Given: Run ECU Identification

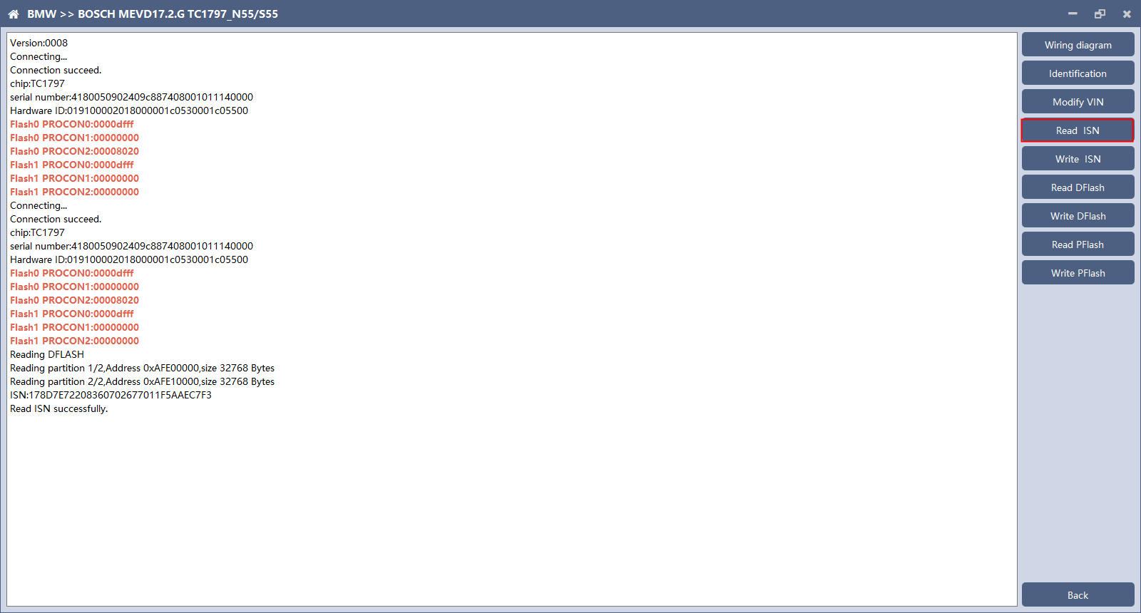Looking at the screenshot, I should [1078, 73].
